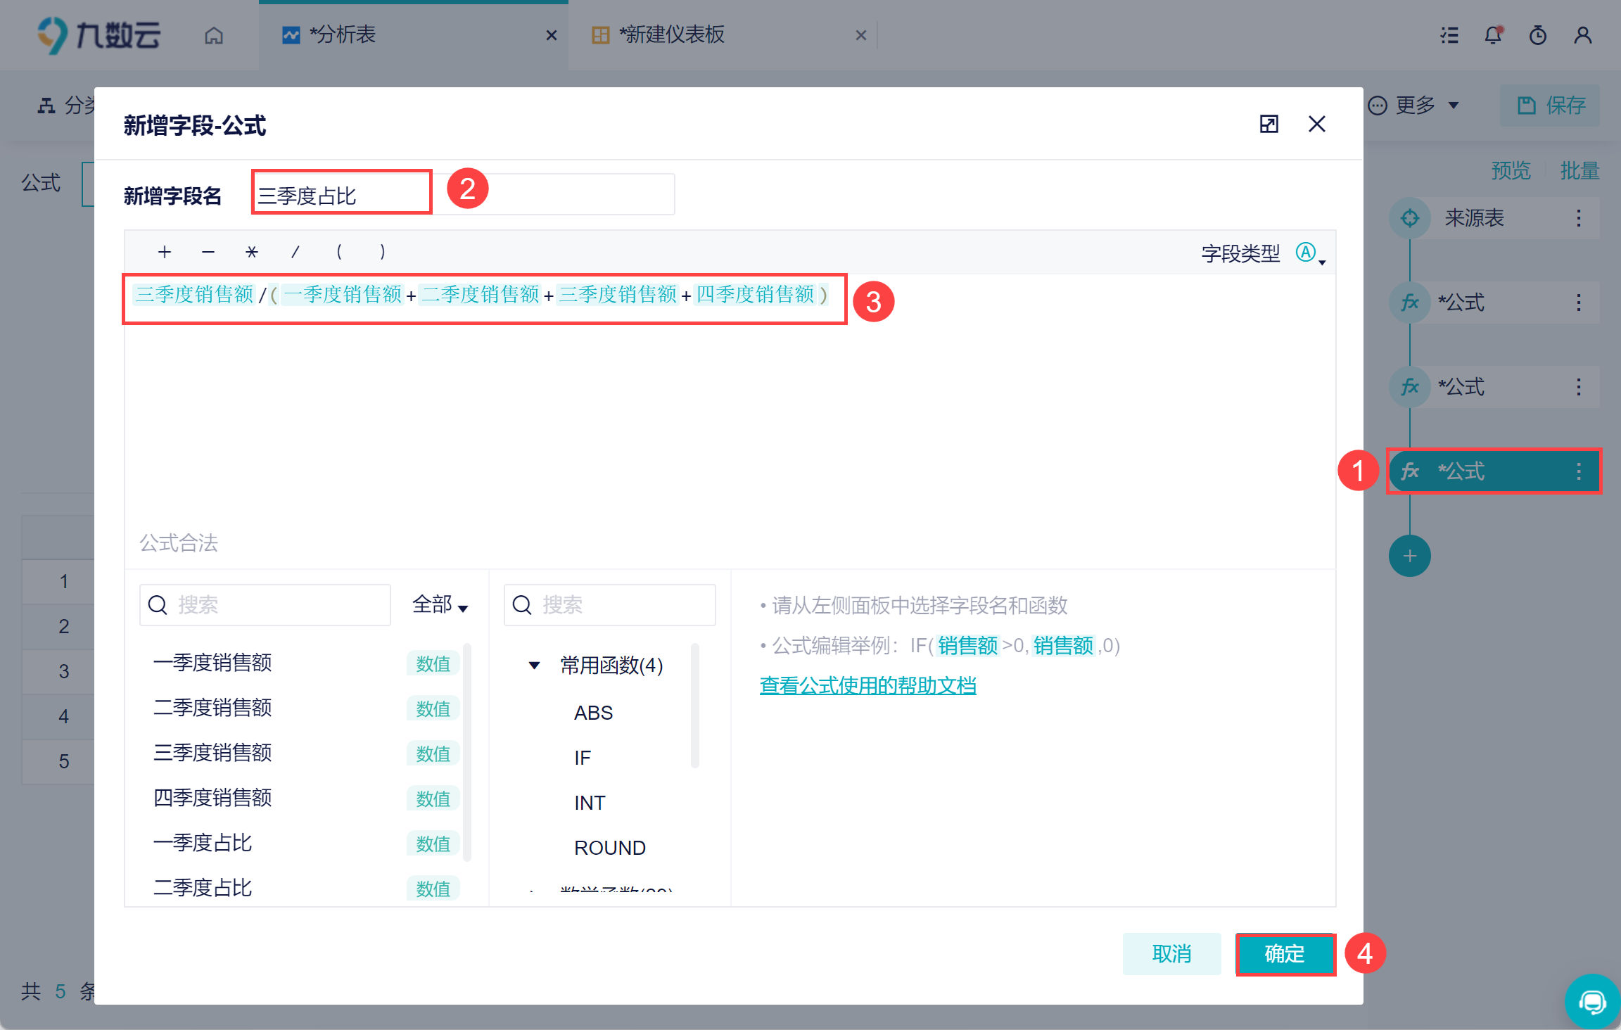Click the timer history icon
This screenshot has height=1030, width=1621.
tap(1538, 35)
